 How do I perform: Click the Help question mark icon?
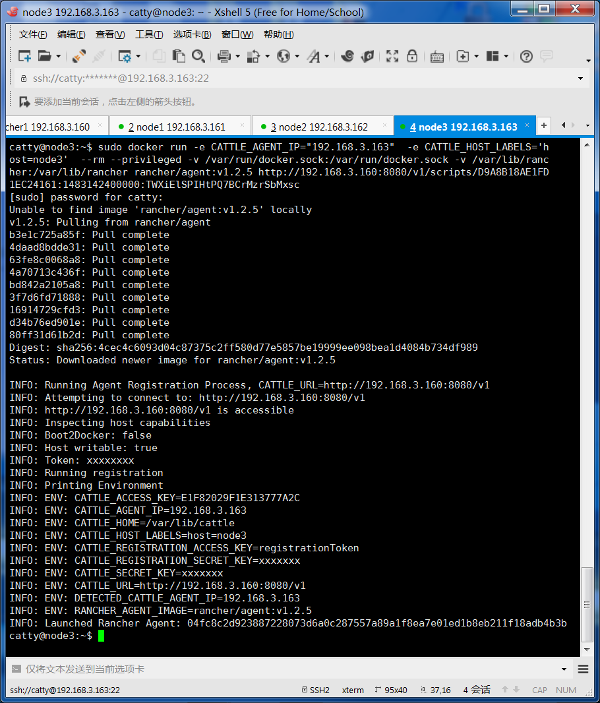tap(527, 56)
